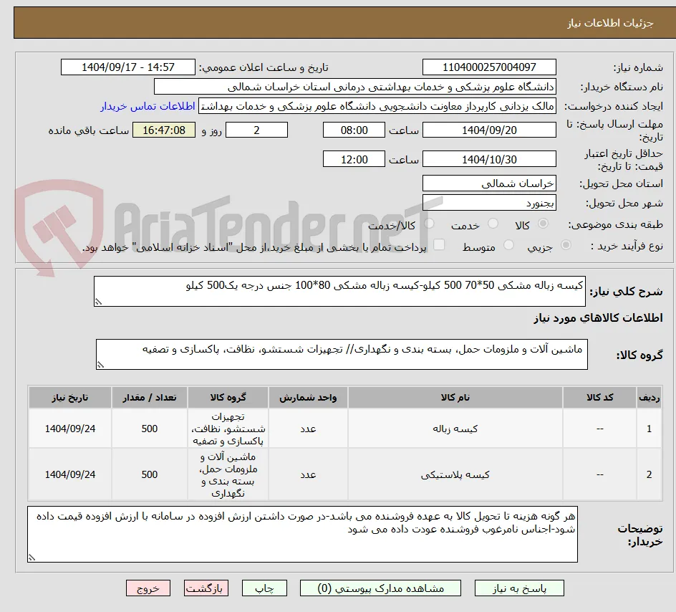The width and height of the screenshot is (676, 612).
Task: Click the خروج exit button
Action: click(x=148, y=588)
